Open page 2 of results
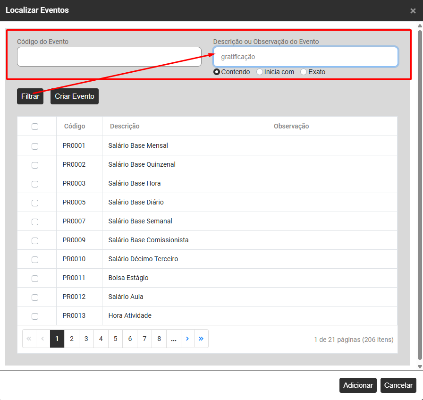The image size is (423, 400). pyautogui.click(x=71, y=339)
